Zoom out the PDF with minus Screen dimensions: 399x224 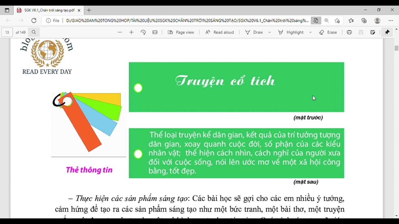click(x=120, y=32)
